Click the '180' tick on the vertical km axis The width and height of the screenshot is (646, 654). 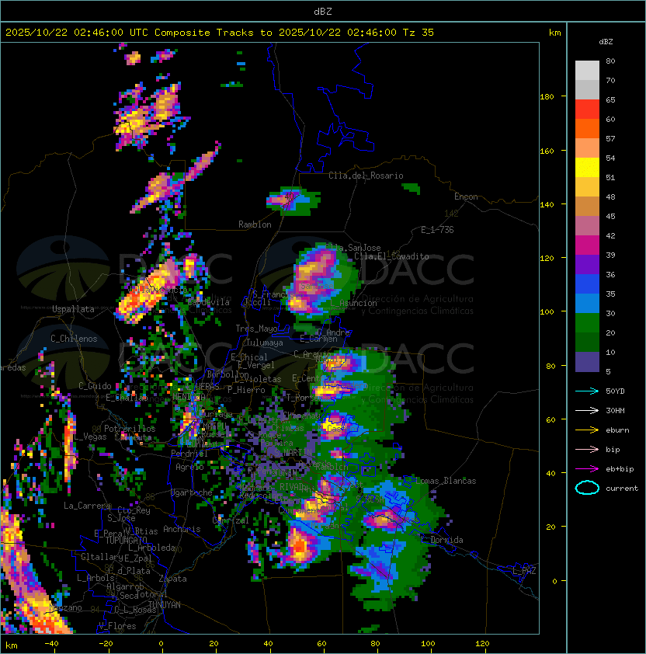[x=547, y=97]
